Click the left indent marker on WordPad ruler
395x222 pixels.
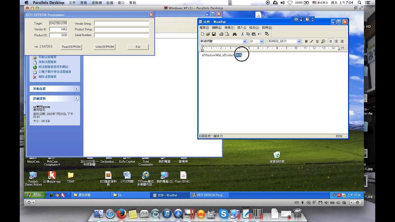pyautogui.click(x=202, y=49)
